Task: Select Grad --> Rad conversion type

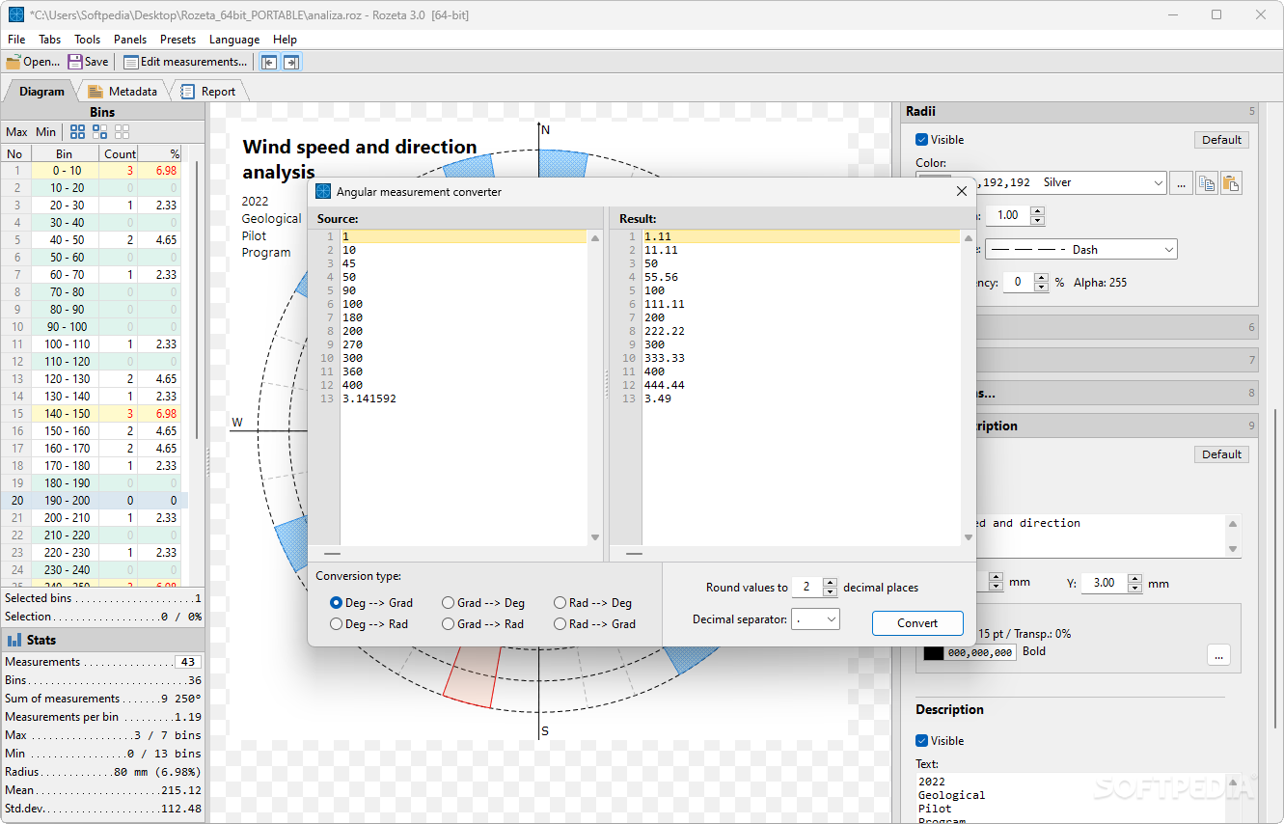Action: pyautogui.click(x=483, y=624)
